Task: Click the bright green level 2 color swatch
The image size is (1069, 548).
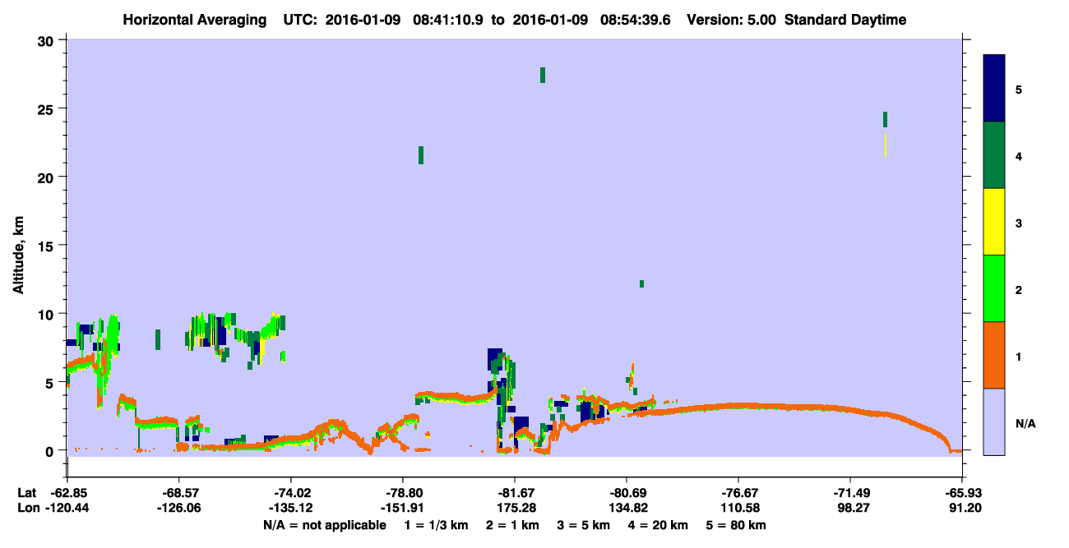Action: click(x=994, y=288)
